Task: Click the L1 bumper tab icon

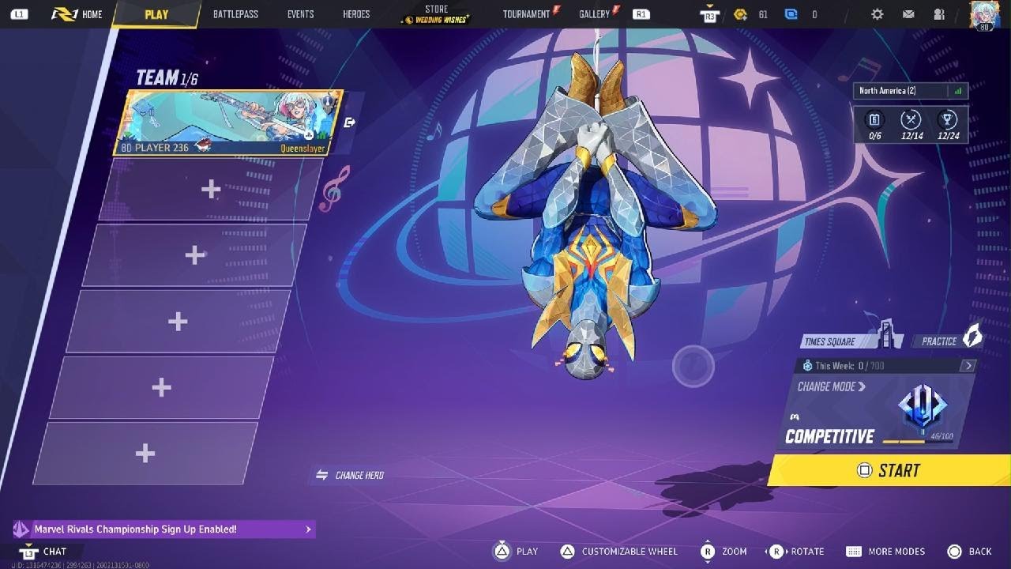Action: (x=19, y=14)
